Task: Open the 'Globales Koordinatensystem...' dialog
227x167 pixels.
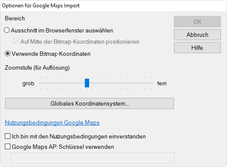Action: click(90, 103)
